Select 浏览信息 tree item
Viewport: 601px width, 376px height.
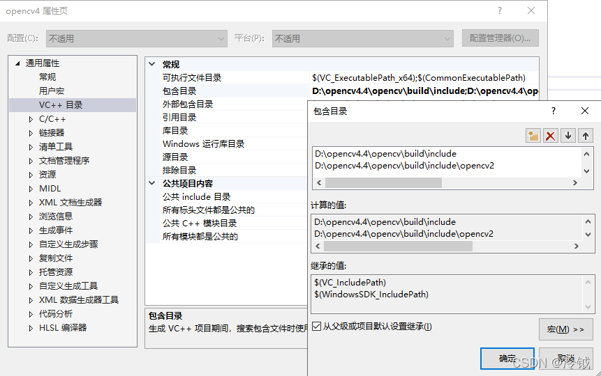click(56, 217)
